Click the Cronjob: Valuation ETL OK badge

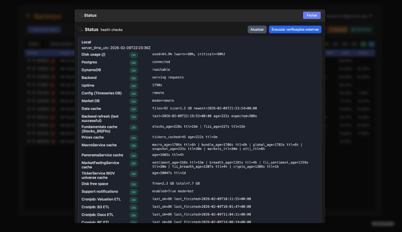(134, 200)
